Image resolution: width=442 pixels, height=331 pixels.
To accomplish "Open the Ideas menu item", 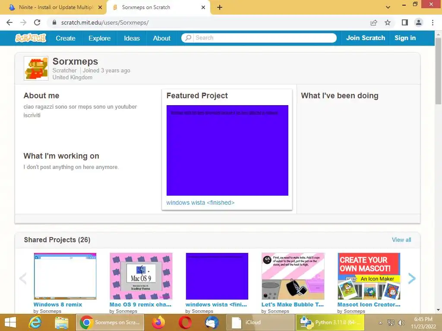I will click(x=132, y=38).
